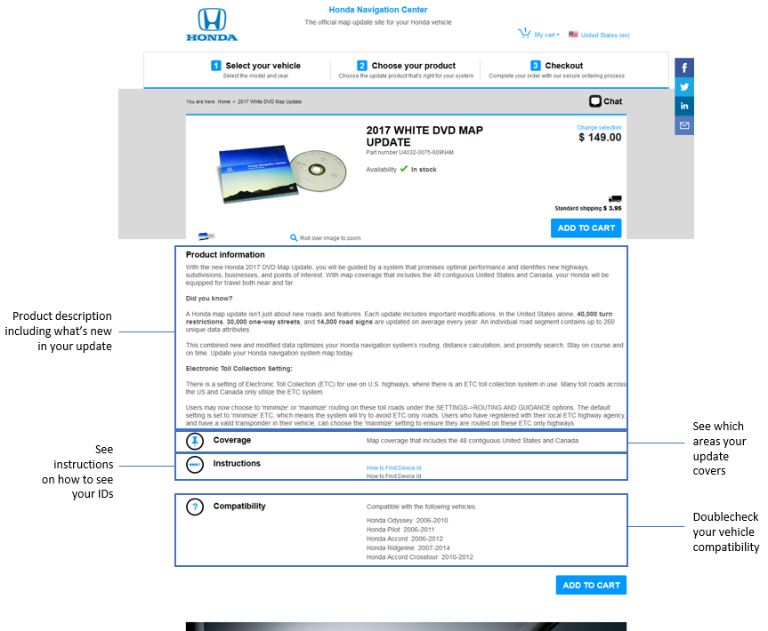Click the Coverage pin icon
Screen dimensions: 768x631
click(x=195, y=441)
